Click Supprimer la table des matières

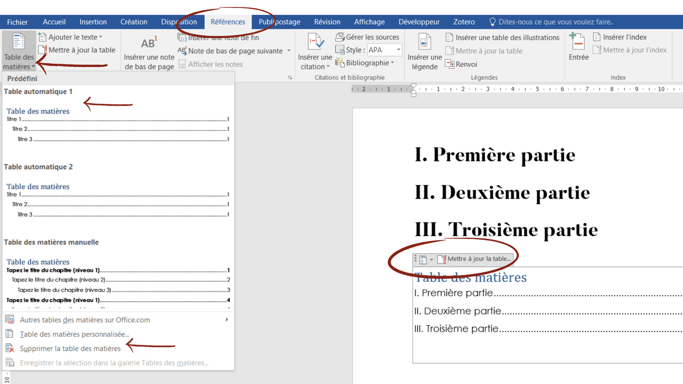coord(71,348)
